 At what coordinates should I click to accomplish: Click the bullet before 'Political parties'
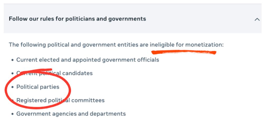coord(12,87)
